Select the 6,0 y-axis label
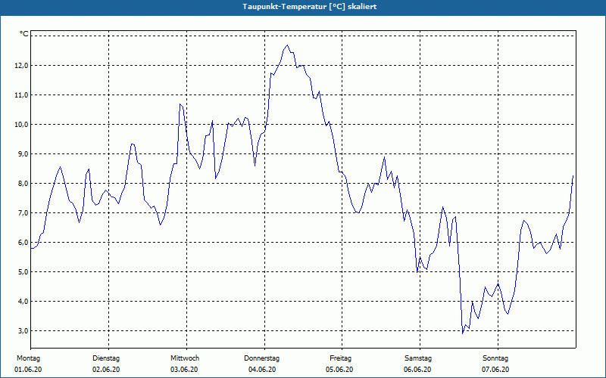This screenshot has width=606, height=378. pyautogui.click(x=23, y=243)
